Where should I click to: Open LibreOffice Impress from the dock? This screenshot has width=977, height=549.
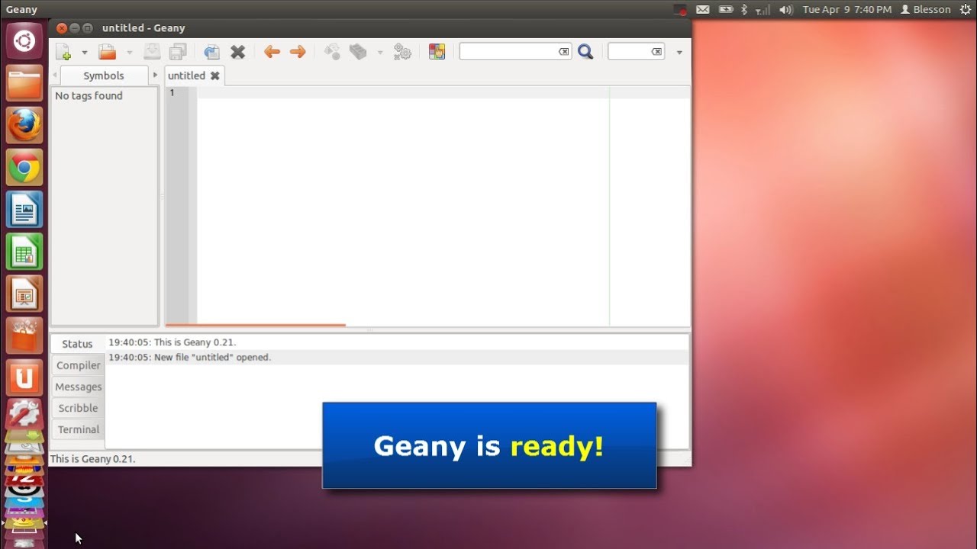coord(24,293)
